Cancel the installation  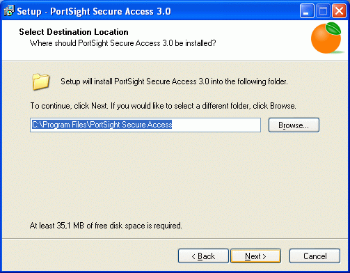click(x=315, y=256)
